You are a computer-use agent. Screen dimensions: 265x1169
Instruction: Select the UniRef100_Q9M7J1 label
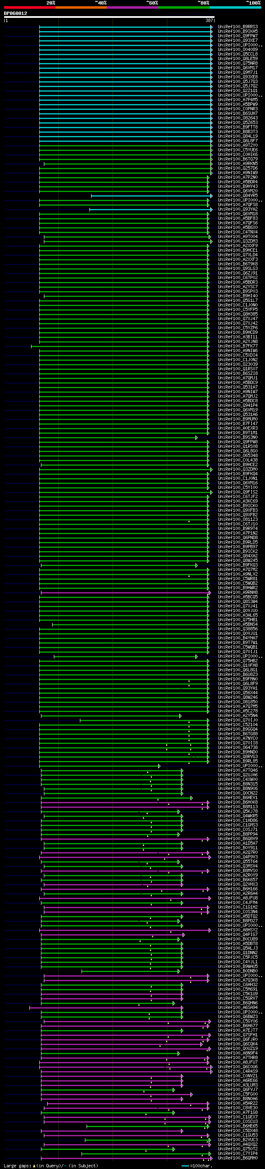[x=238, y=72]
